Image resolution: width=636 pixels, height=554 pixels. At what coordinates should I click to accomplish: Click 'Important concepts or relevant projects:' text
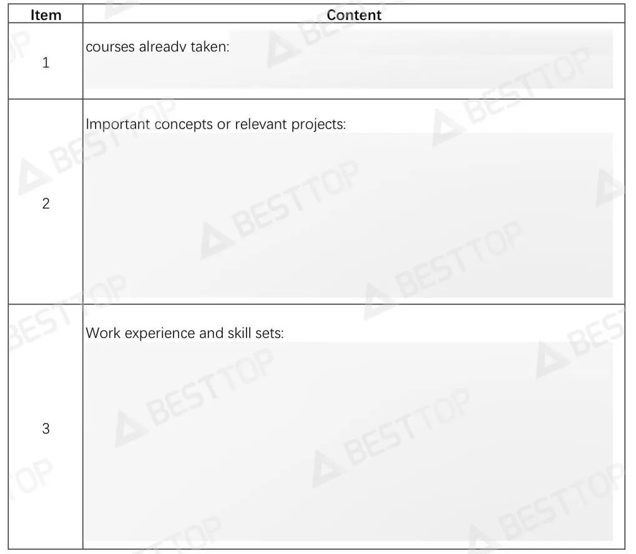pyautogui.click(x=216, y=124)
